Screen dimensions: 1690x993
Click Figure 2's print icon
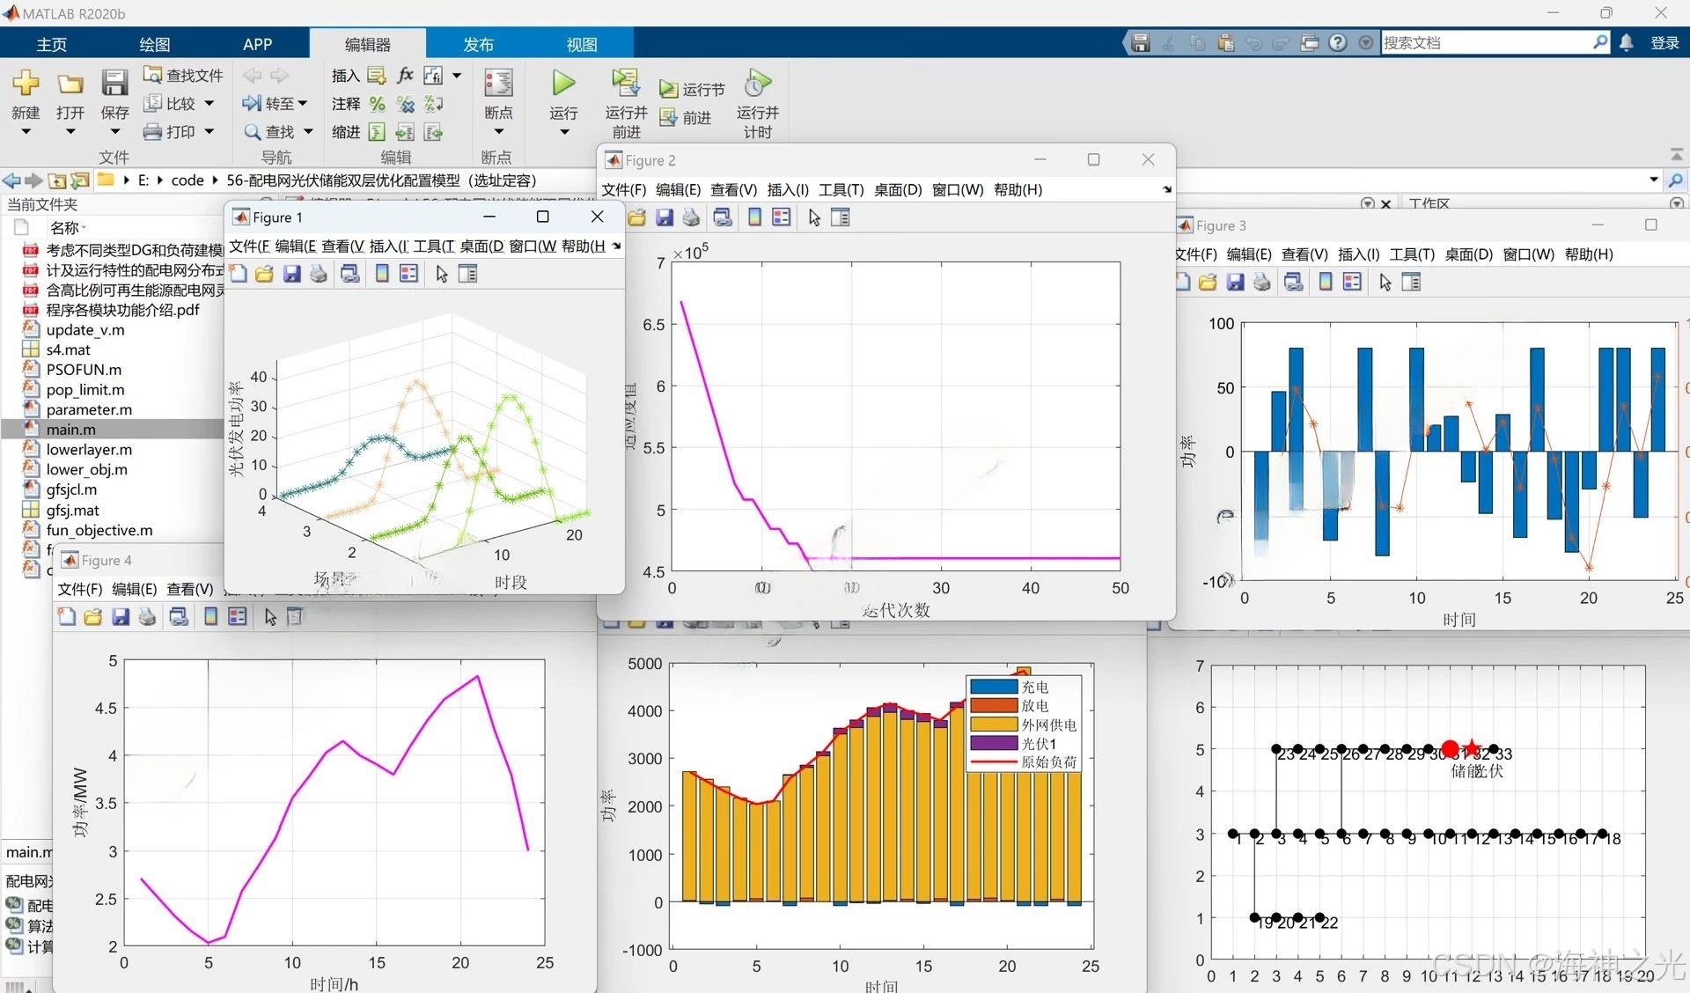tap(692, 217)
